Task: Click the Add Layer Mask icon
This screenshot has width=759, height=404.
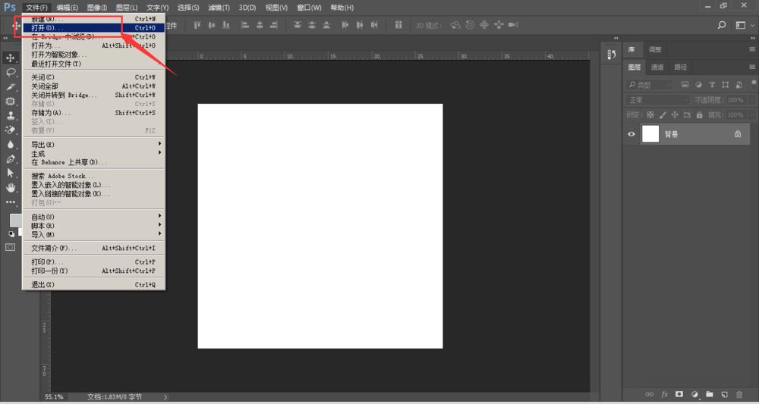Action: [x=679, y=394]
